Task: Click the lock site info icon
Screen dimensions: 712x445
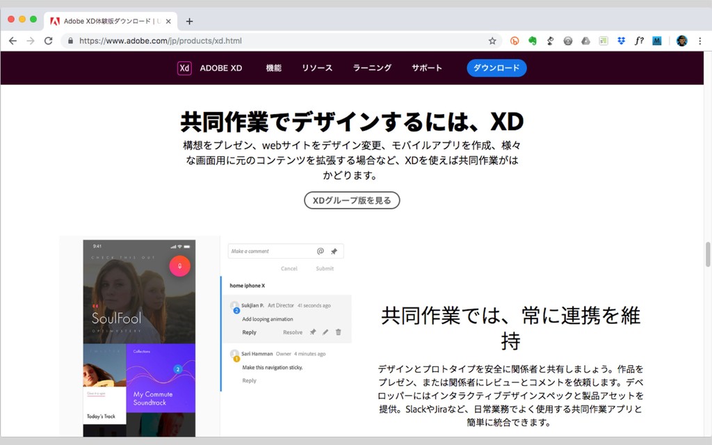Action: click(70, 41)
